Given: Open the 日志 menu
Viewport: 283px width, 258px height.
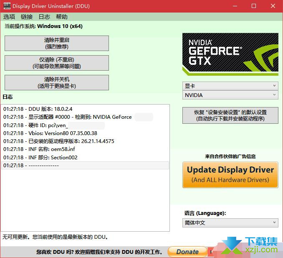Looking at the screenshot, I should (44, 17).
